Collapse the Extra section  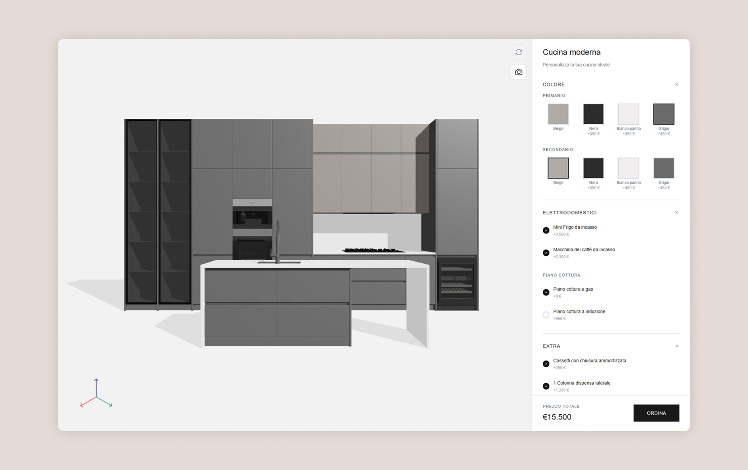coord(676,346)
